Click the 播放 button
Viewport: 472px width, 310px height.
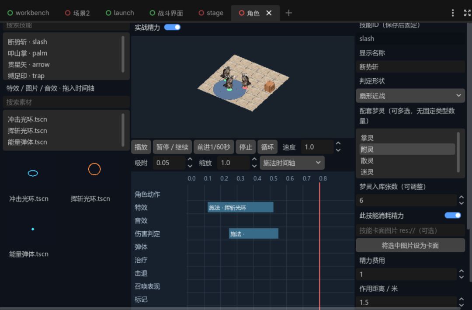click(141, 147)
